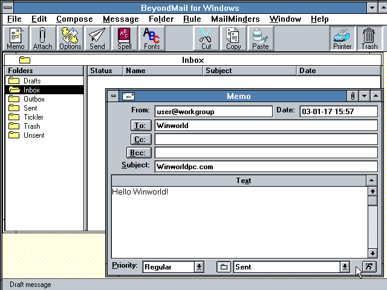The height and width of the screenshot is (290, 387).
Task: Select the Drafts folder
Action: tap(44, 81)
